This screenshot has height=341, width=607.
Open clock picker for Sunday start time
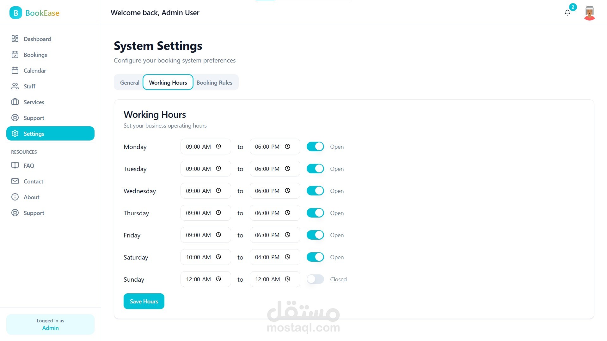click(x=218, y=279)
